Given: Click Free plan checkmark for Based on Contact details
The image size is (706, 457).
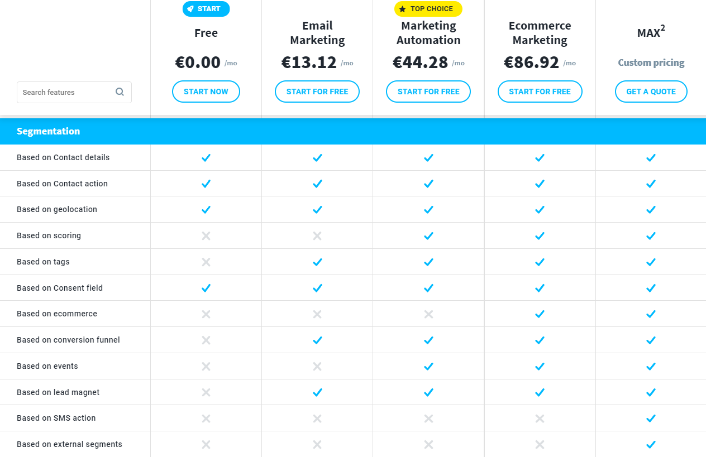Looking at the screenshot, I should (206, 158).
